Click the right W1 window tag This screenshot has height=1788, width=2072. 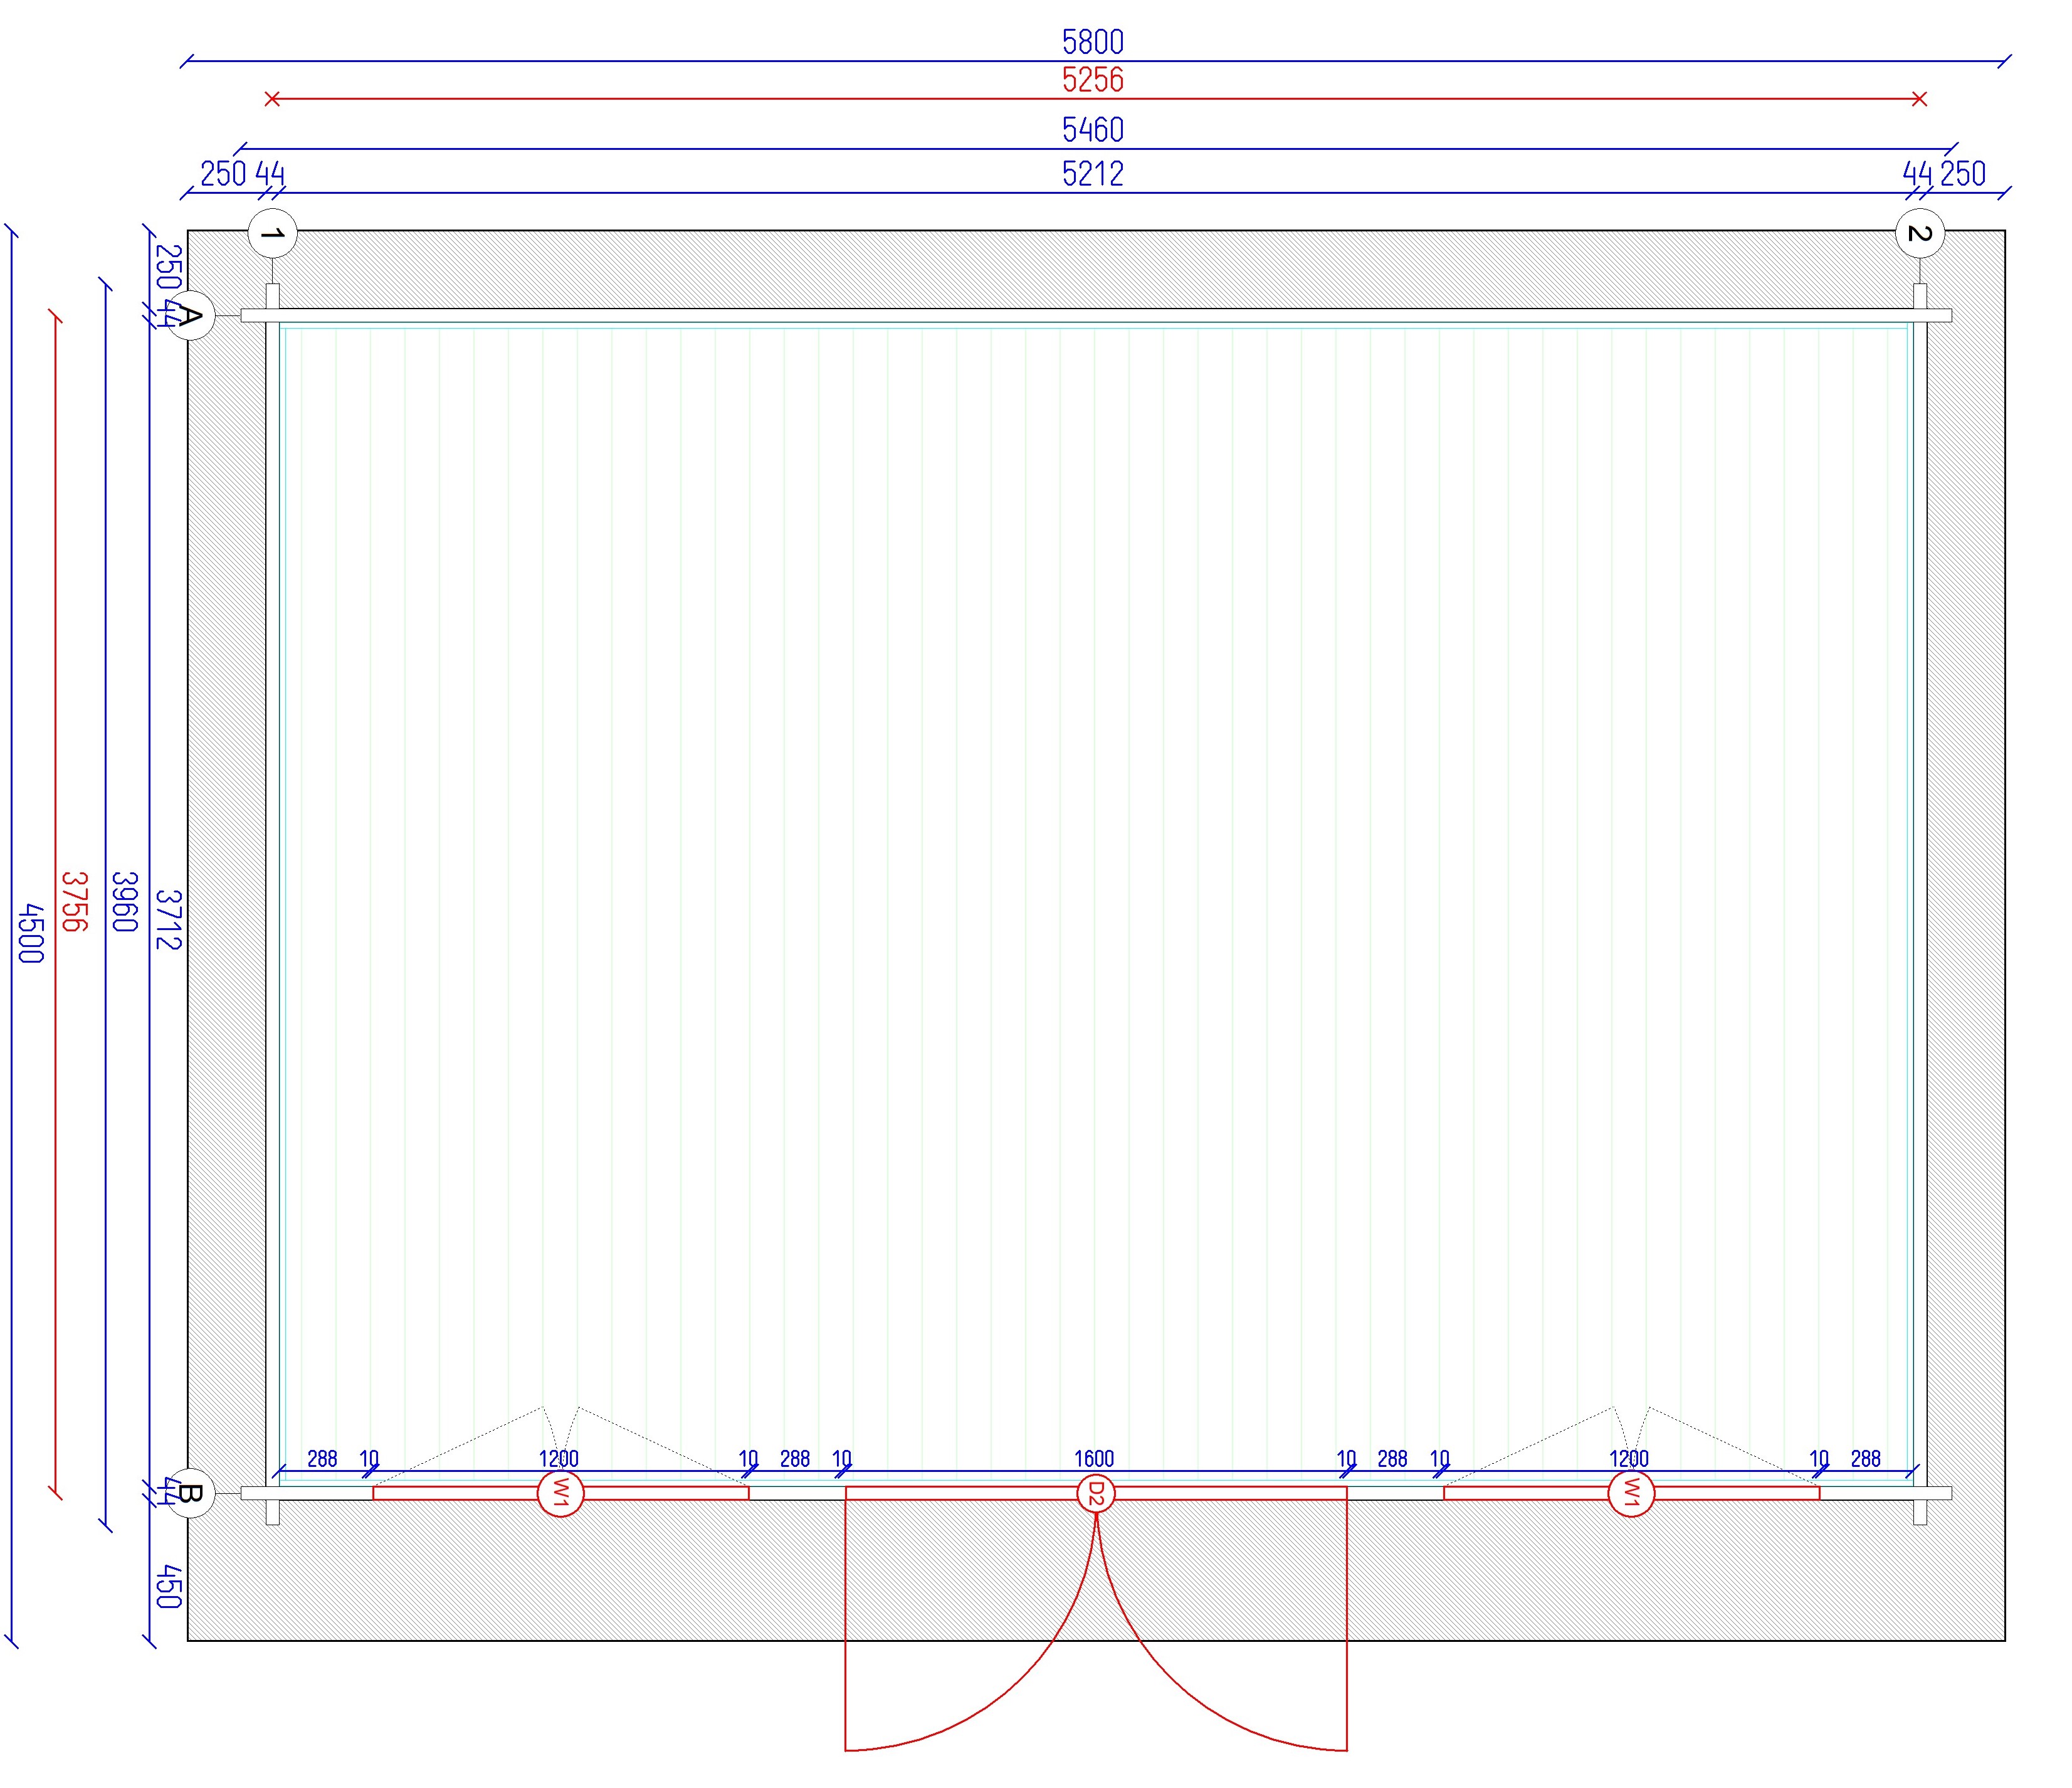tap(1631, 1494)
